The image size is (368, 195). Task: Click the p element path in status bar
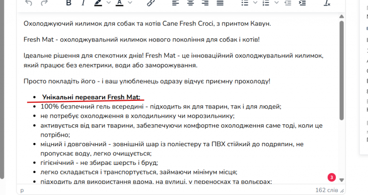[22, 190]
